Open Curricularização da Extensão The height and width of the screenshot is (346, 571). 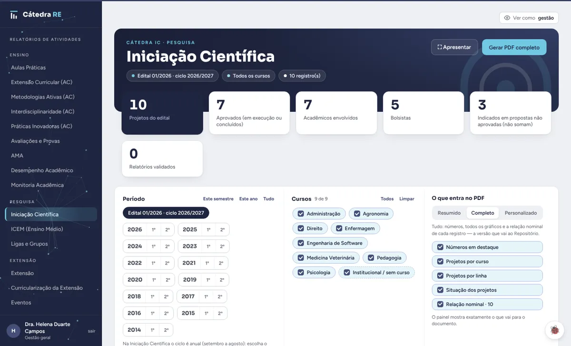coord(51,288)
